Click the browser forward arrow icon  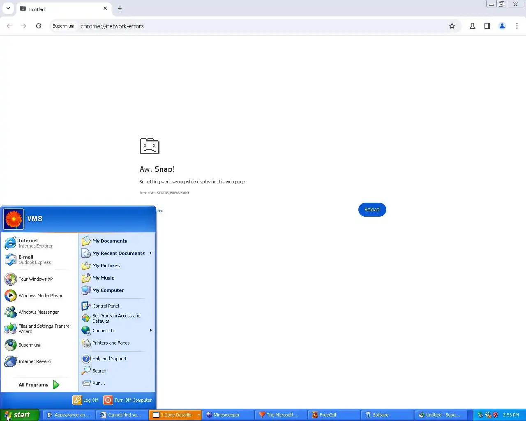click(24, 26)
